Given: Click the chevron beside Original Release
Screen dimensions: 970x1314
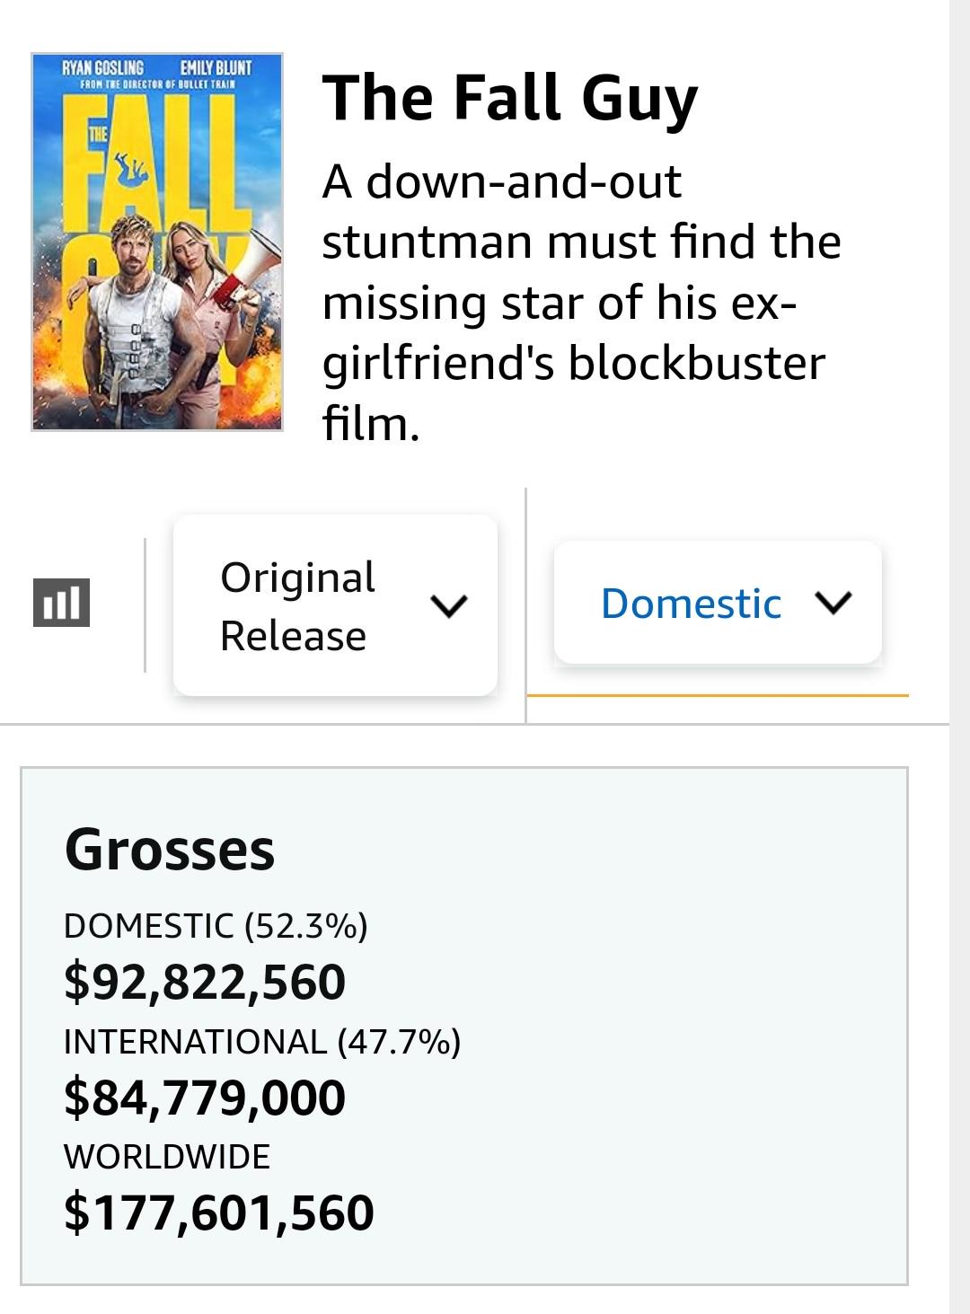Looking at the screenshot, I should click(x=448, y=606).
